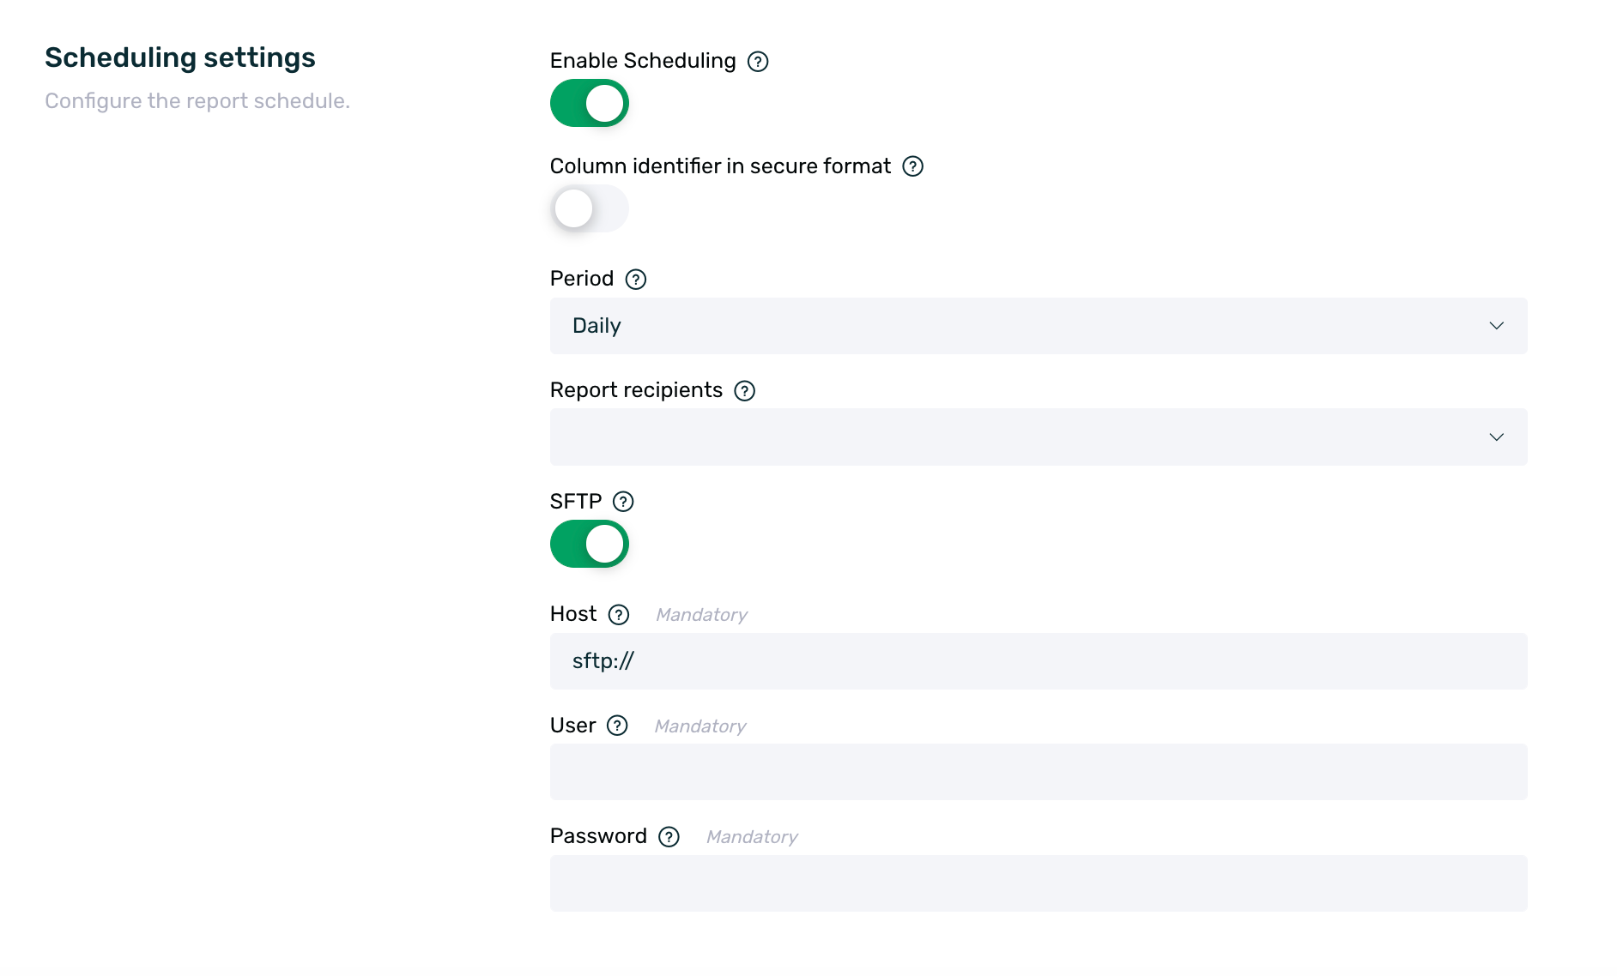The height and width of the screenshot is (976, 1617).
Task: Click into the User input field
Action: (x=1038, y=772)
